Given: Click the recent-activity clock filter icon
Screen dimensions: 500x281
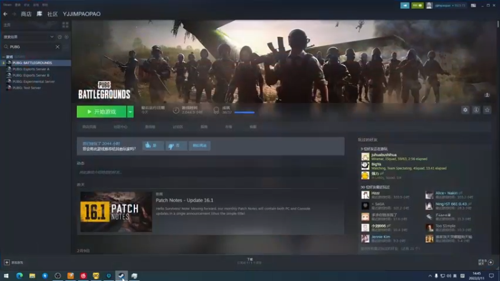Looking at the screenshot, I should click(x=59, y=37).
